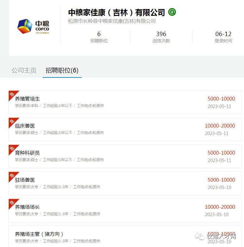Click requirements line under 养殖管培生
This screenshot has width=244, height=247.
click(59, 106)
